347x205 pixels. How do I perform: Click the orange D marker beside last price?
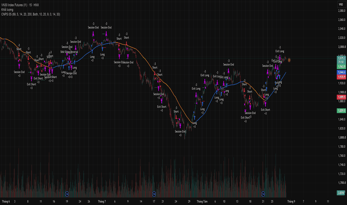289,60
